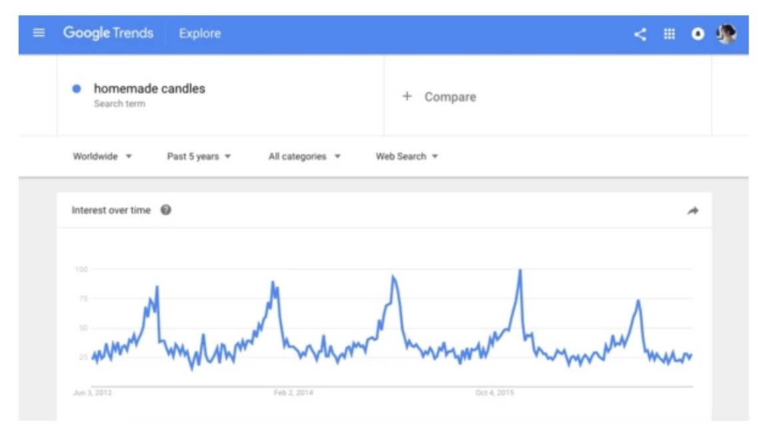Click the plus icon beside Compare
Screen dimensions: 782x440
[407, 96]
